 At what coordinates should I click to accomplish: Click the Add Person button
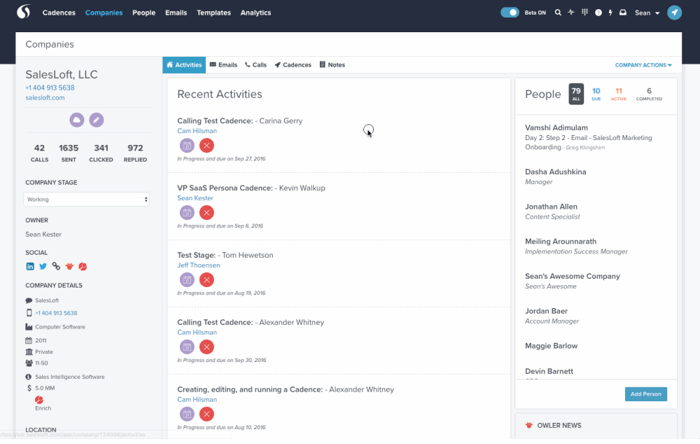pos(646,394)
